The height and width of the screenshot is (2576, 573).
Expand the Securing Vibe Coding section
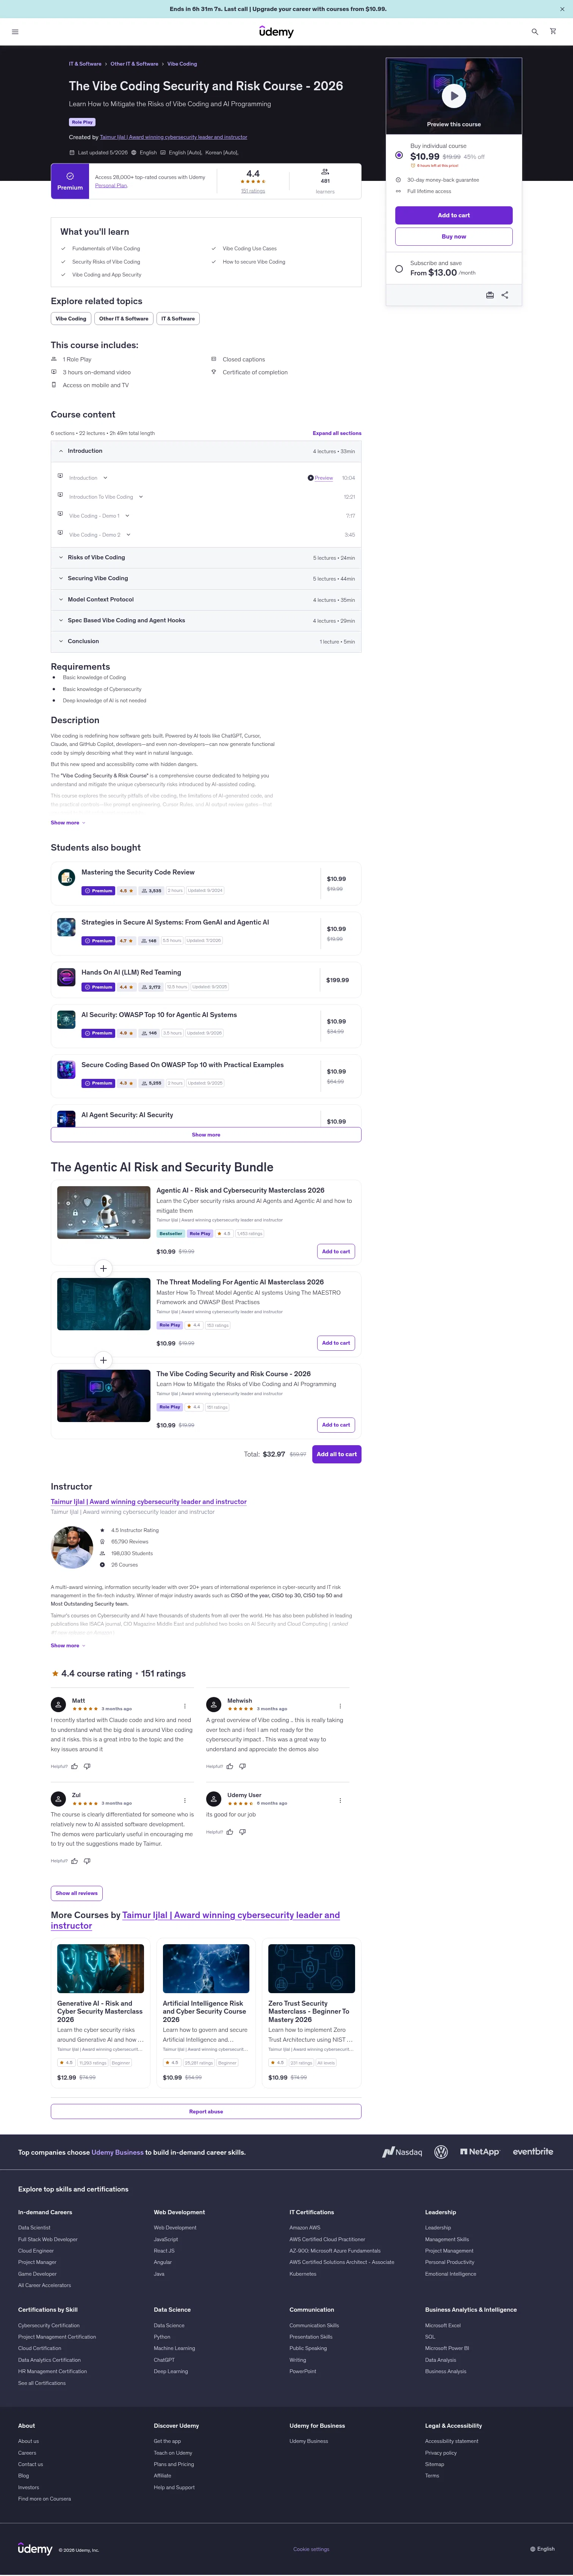(x=206, y=579)
